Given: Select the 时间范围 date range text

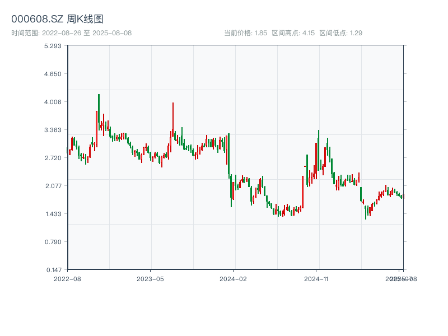Looking at the screenshot, I should pyautogui.click(x=71, y=33).
